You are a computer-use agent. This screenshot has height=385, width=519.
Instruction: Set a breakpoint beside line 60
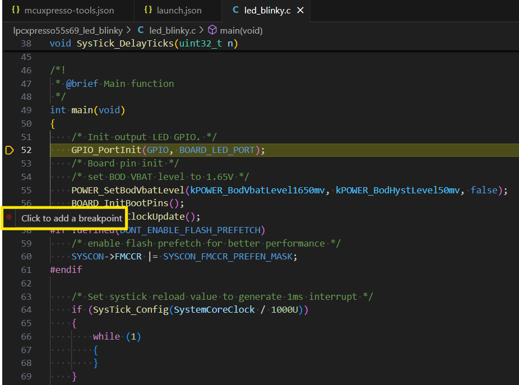(8, 256)
